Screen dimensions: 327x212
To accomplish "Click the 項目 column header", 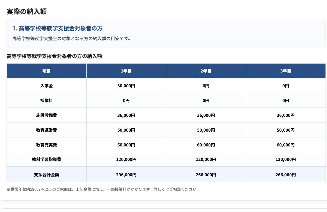I will (x=46, y=71).
